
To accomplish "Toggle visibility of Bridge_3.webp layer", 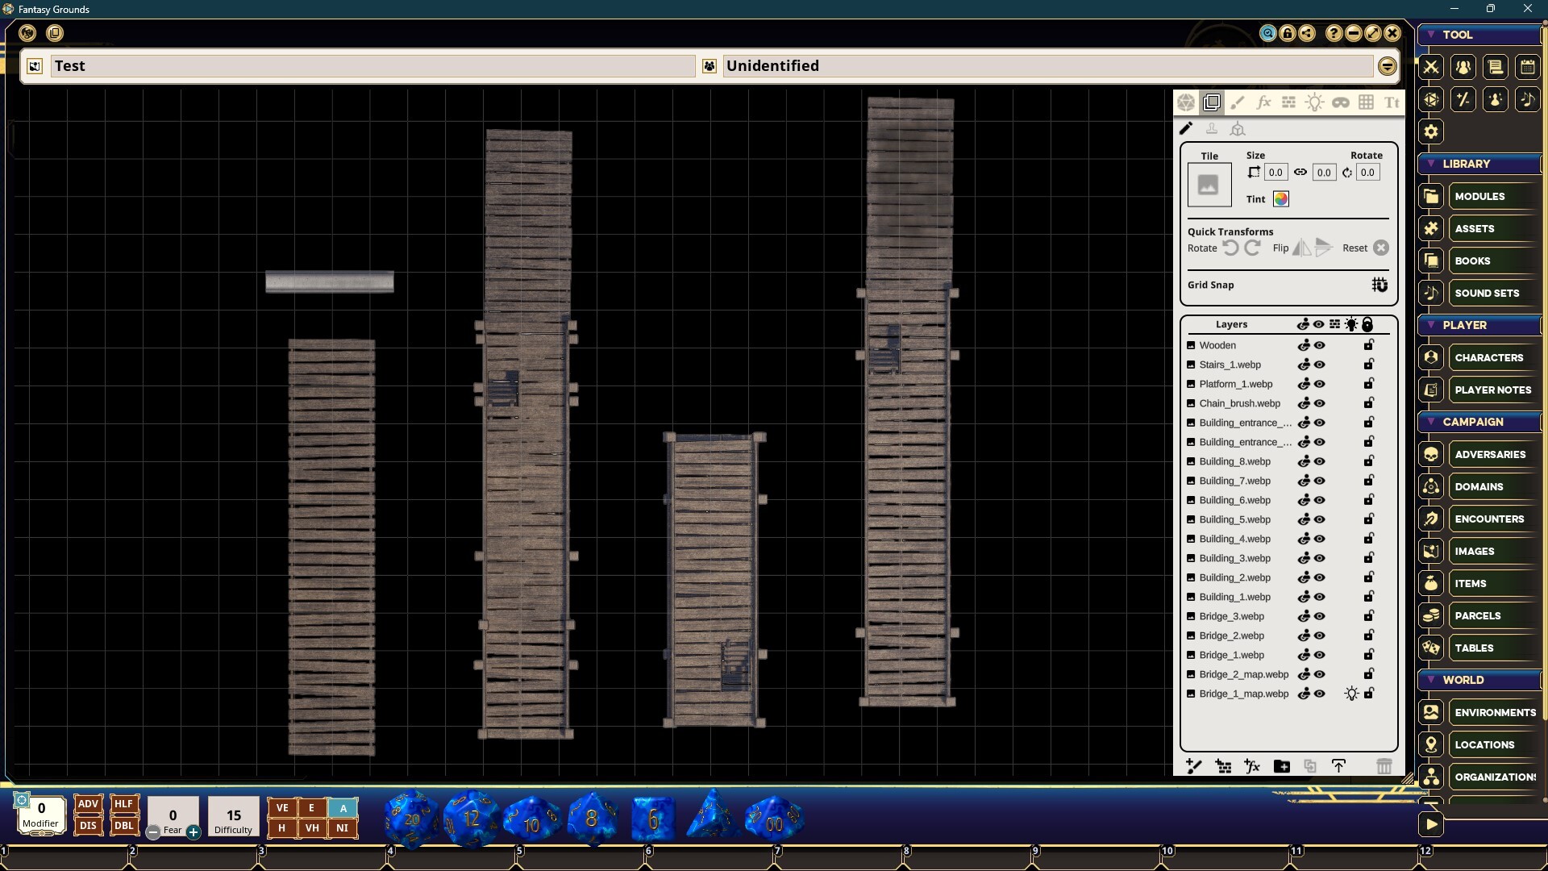I will coord(1320,616).
